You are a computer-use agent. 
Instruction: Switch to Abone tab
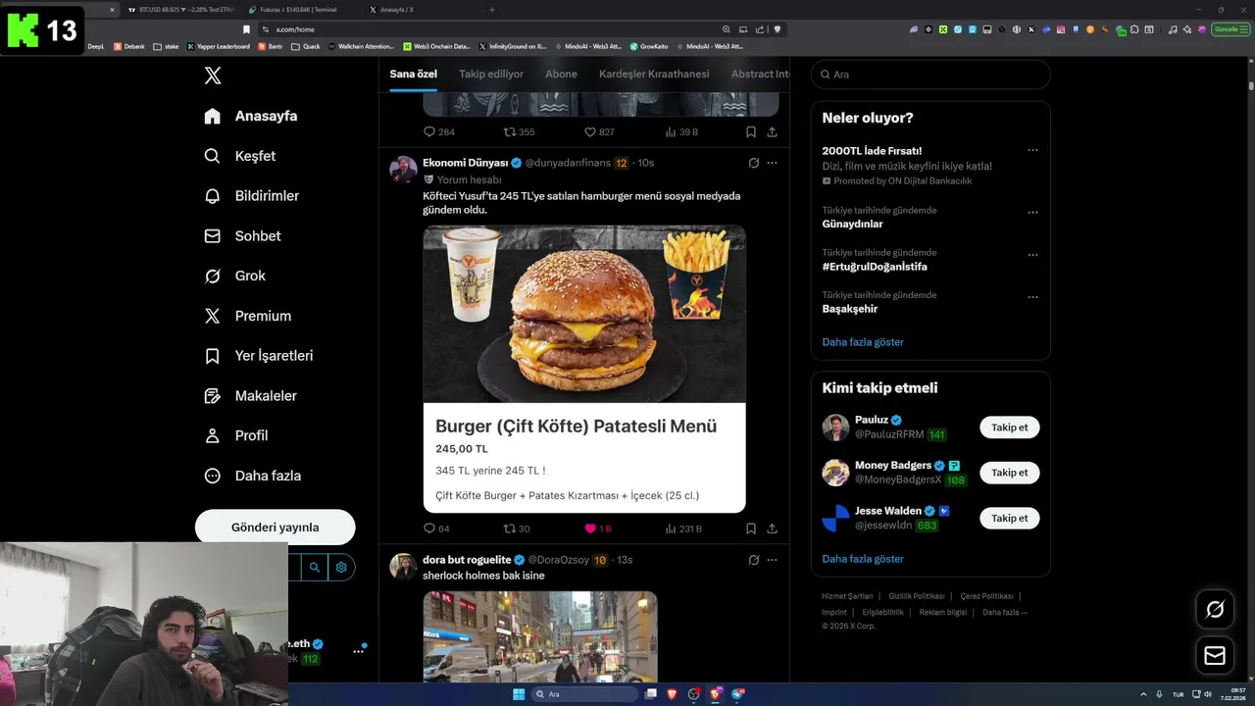click(x=561, y=75)
